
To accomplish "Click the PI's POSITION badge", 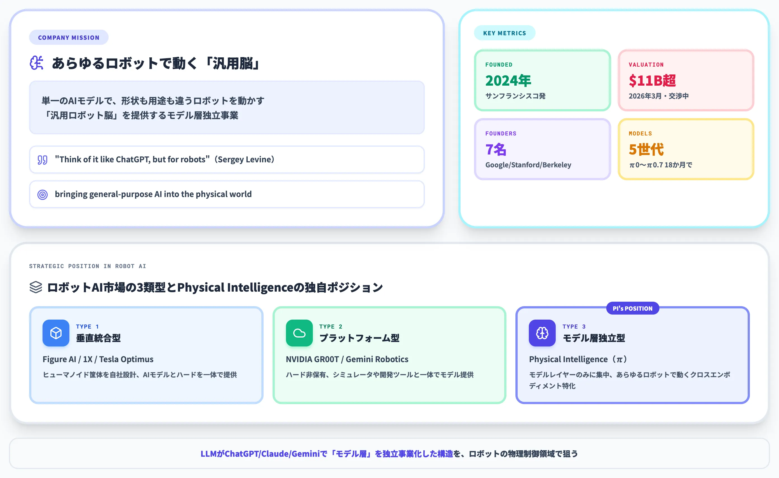I will [x=632, y=308].
